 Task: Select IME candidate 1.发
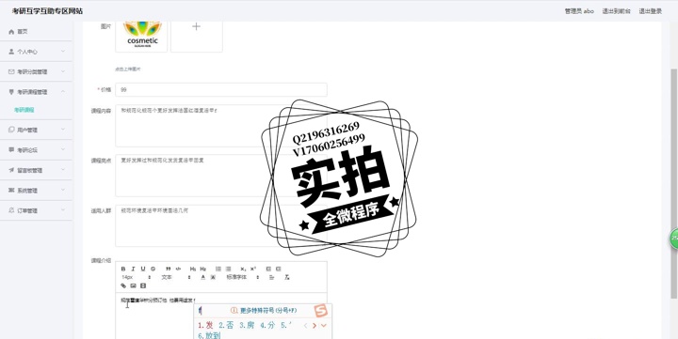206,326
